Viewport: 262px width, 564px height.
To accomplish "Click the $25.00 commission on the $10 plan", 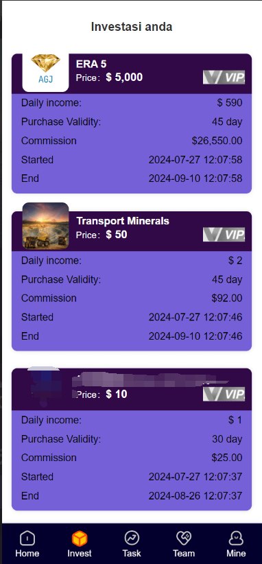I will (x=227, y=458).
